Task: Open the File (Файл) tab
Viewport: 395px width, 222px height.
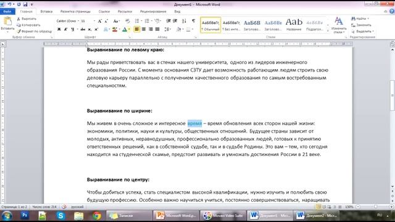Action: point(7,12)
